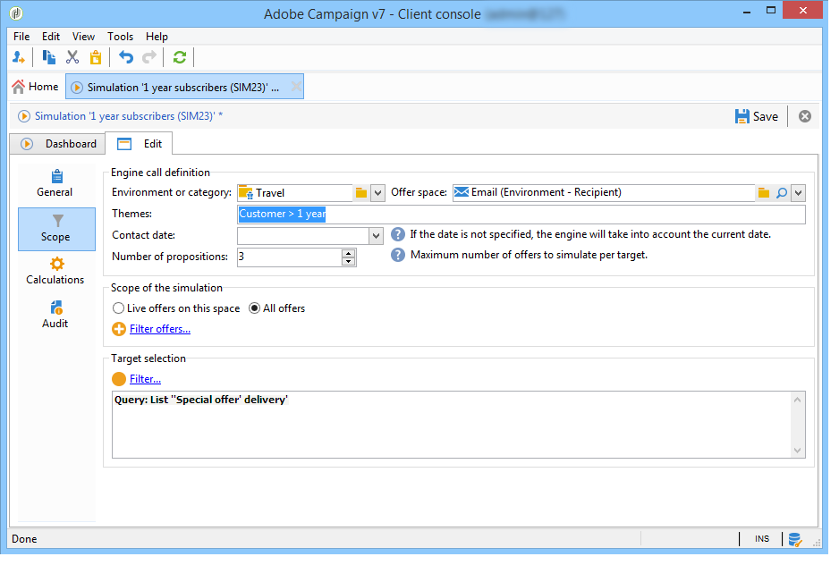Click the scroll down arrow in the query box
839x565 pixels.
797,451
